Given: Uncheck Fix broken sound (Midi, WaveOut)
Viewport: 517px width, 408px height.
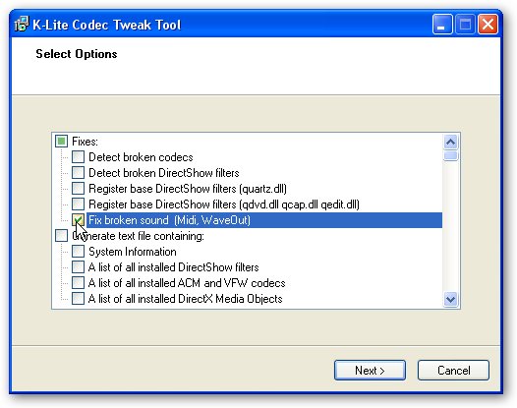Looking at the screenshot, I should click(x=79, y=220).
